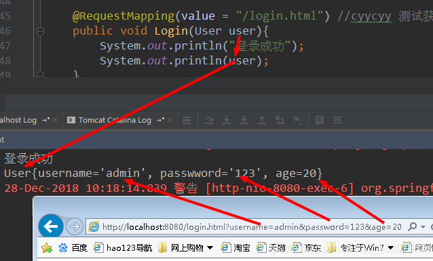Click the console icon on Tomcat Catalina Log tab
This screenshot has height=261, width=433.
click(x=71, y=120)
